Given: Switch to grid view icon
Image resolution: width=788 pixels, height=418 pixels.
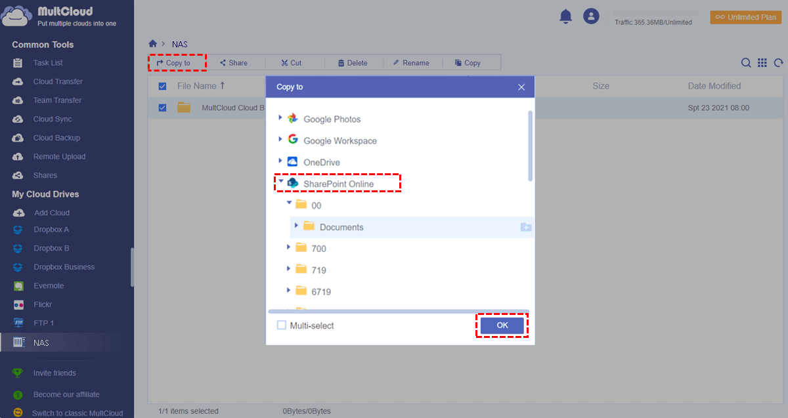Looking at the screenshot, I should (762, 63).
